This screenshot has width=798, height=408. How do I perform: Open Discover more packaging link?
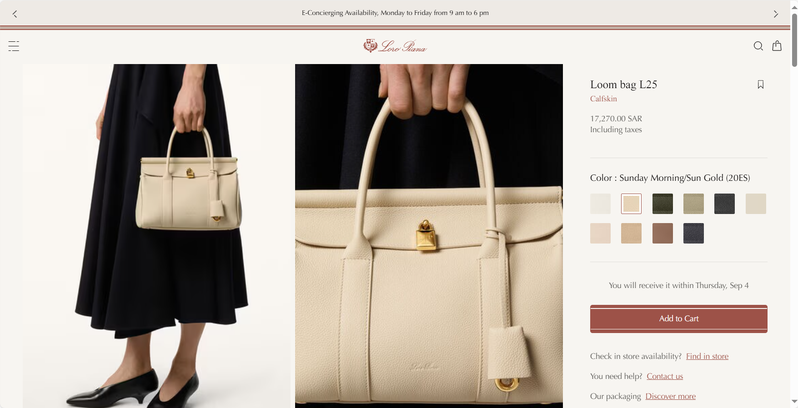(670, 396)
